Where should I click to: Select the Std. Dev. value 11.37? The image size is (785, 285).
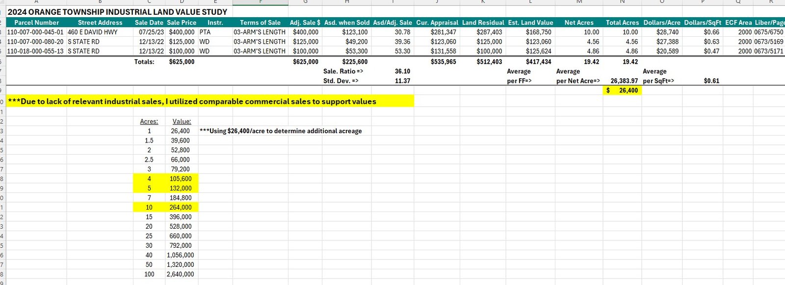pyautogui.click(x=402, y=81)
